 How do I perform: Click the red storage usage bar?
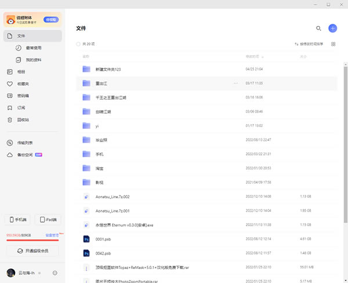tap(32, 240)
